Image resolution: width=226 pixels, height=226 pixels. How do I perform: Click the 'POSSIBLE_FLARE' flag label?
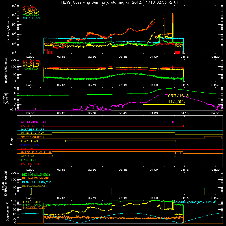tap(32, 130)
